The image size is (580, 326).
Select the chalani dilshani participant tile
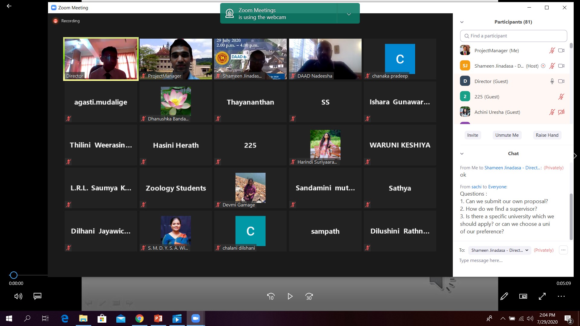click(250, 231)
